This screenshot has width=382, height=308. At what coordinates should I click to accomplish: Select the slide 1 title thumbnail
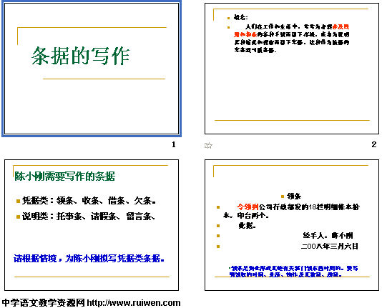tap(92, 69)
